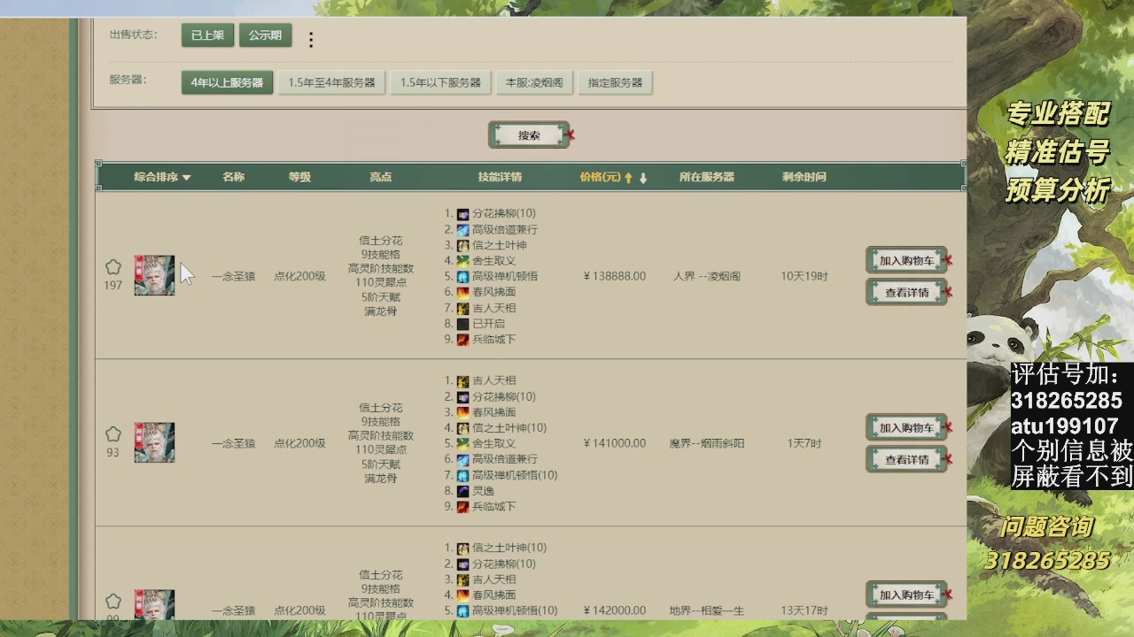Viewport: 1134px width, 637px height.
Task: Click 信之土叶神(10) skill icon in ¥142000.00 listing
Action: click(462, 549)
